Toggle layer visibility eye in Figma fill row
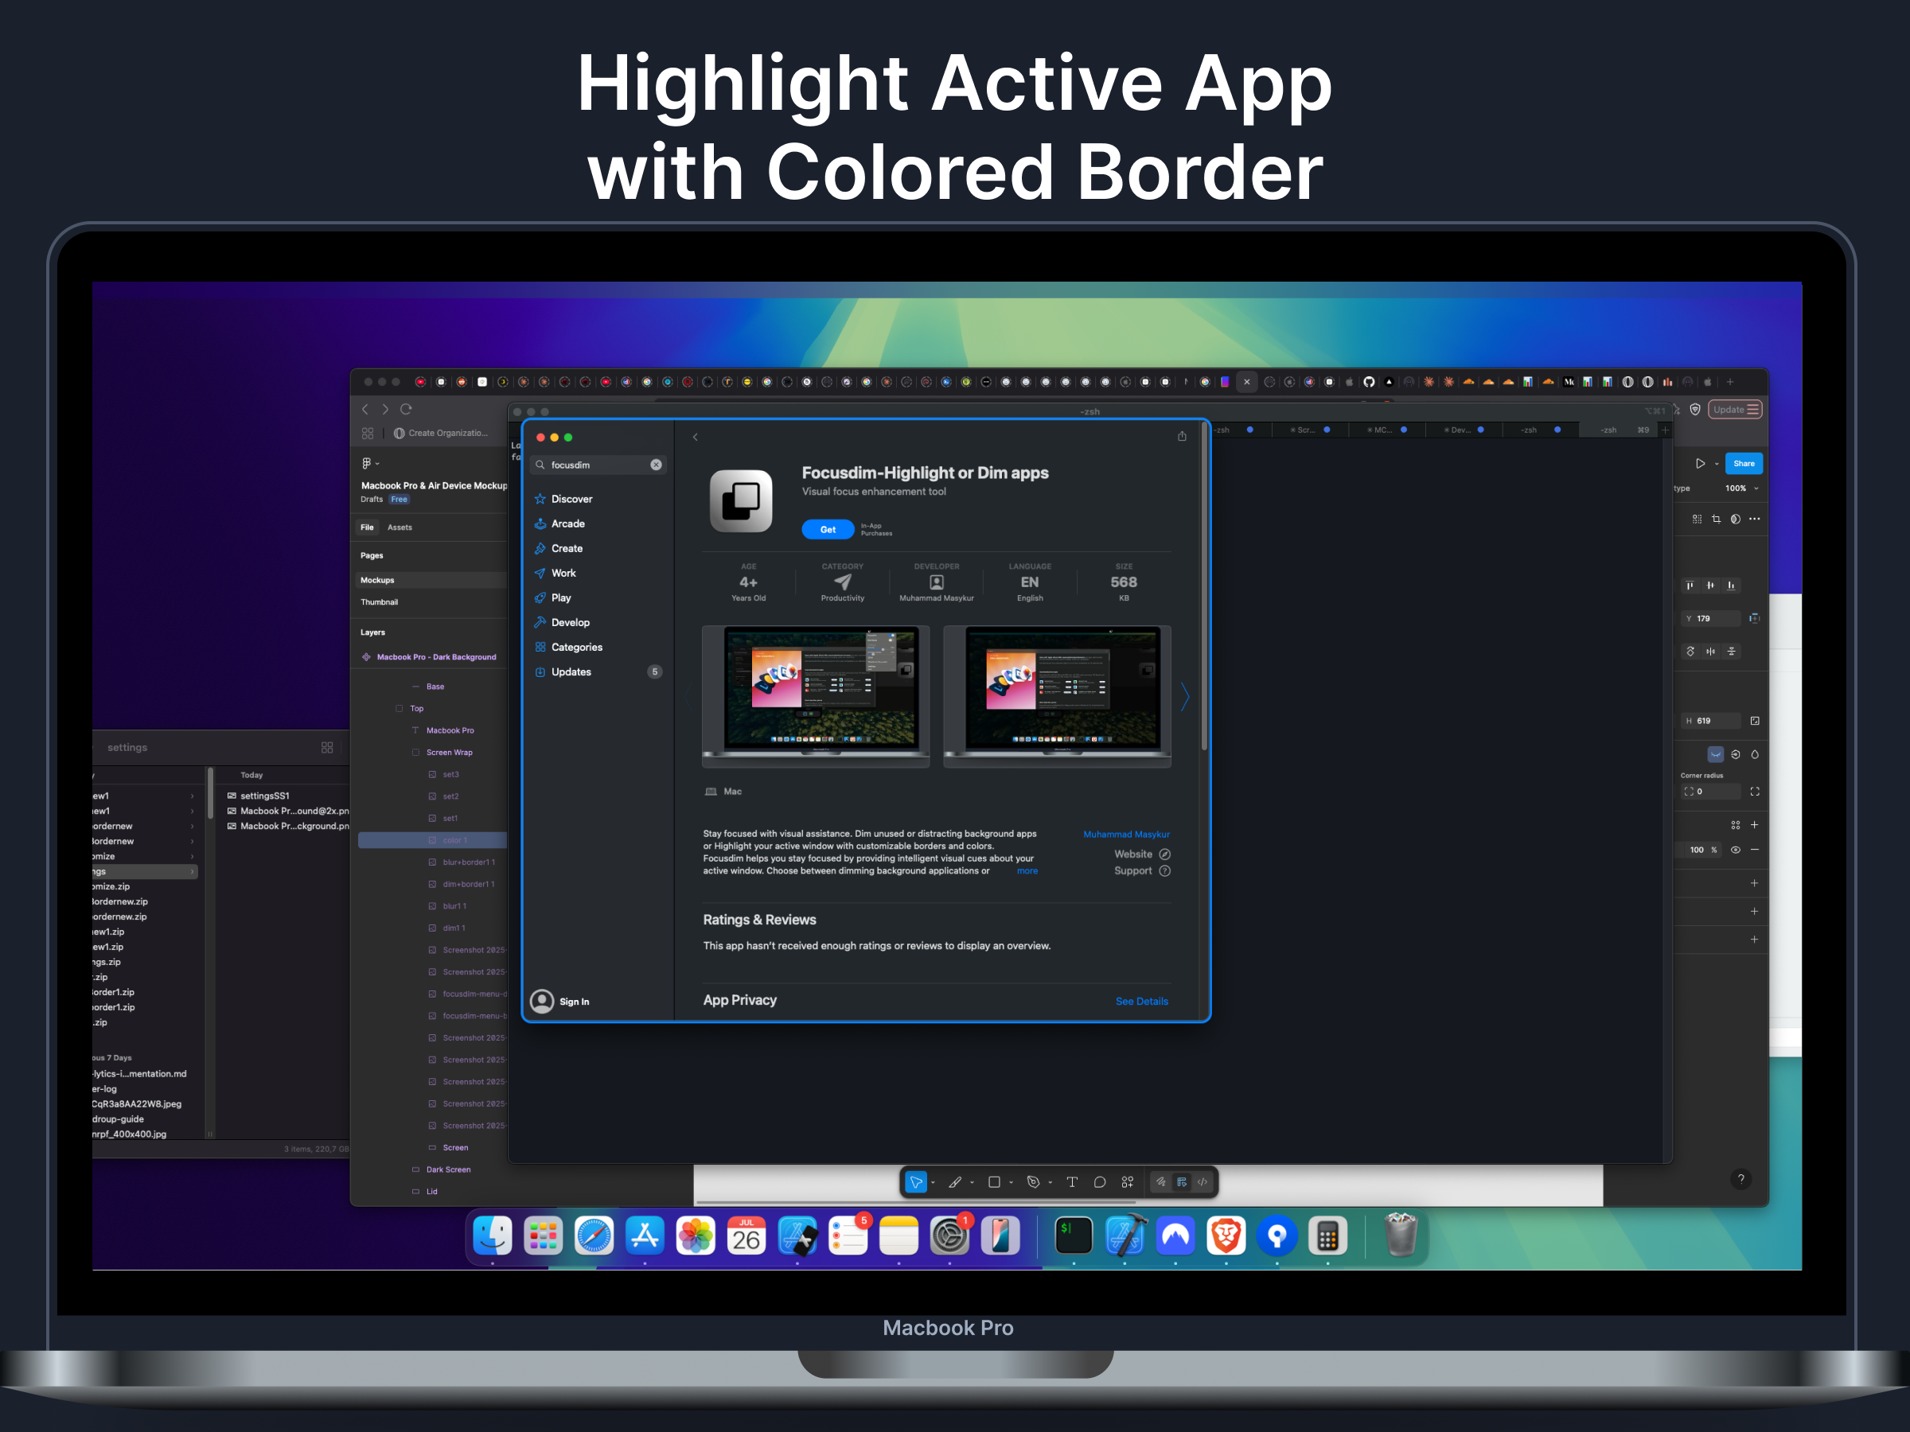1910x1432 pixels. click(x=1736, y=850)
